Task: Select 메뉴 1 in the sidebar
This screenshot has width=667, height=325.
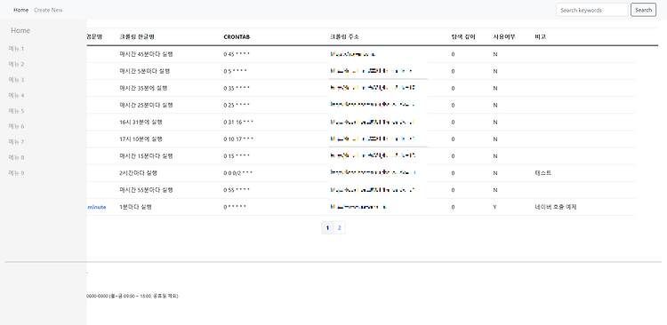Action: click(x=17, y=49)
